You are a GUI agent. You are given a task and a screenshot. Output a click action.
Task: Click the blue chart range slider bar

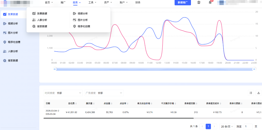(x=154, y=69)
